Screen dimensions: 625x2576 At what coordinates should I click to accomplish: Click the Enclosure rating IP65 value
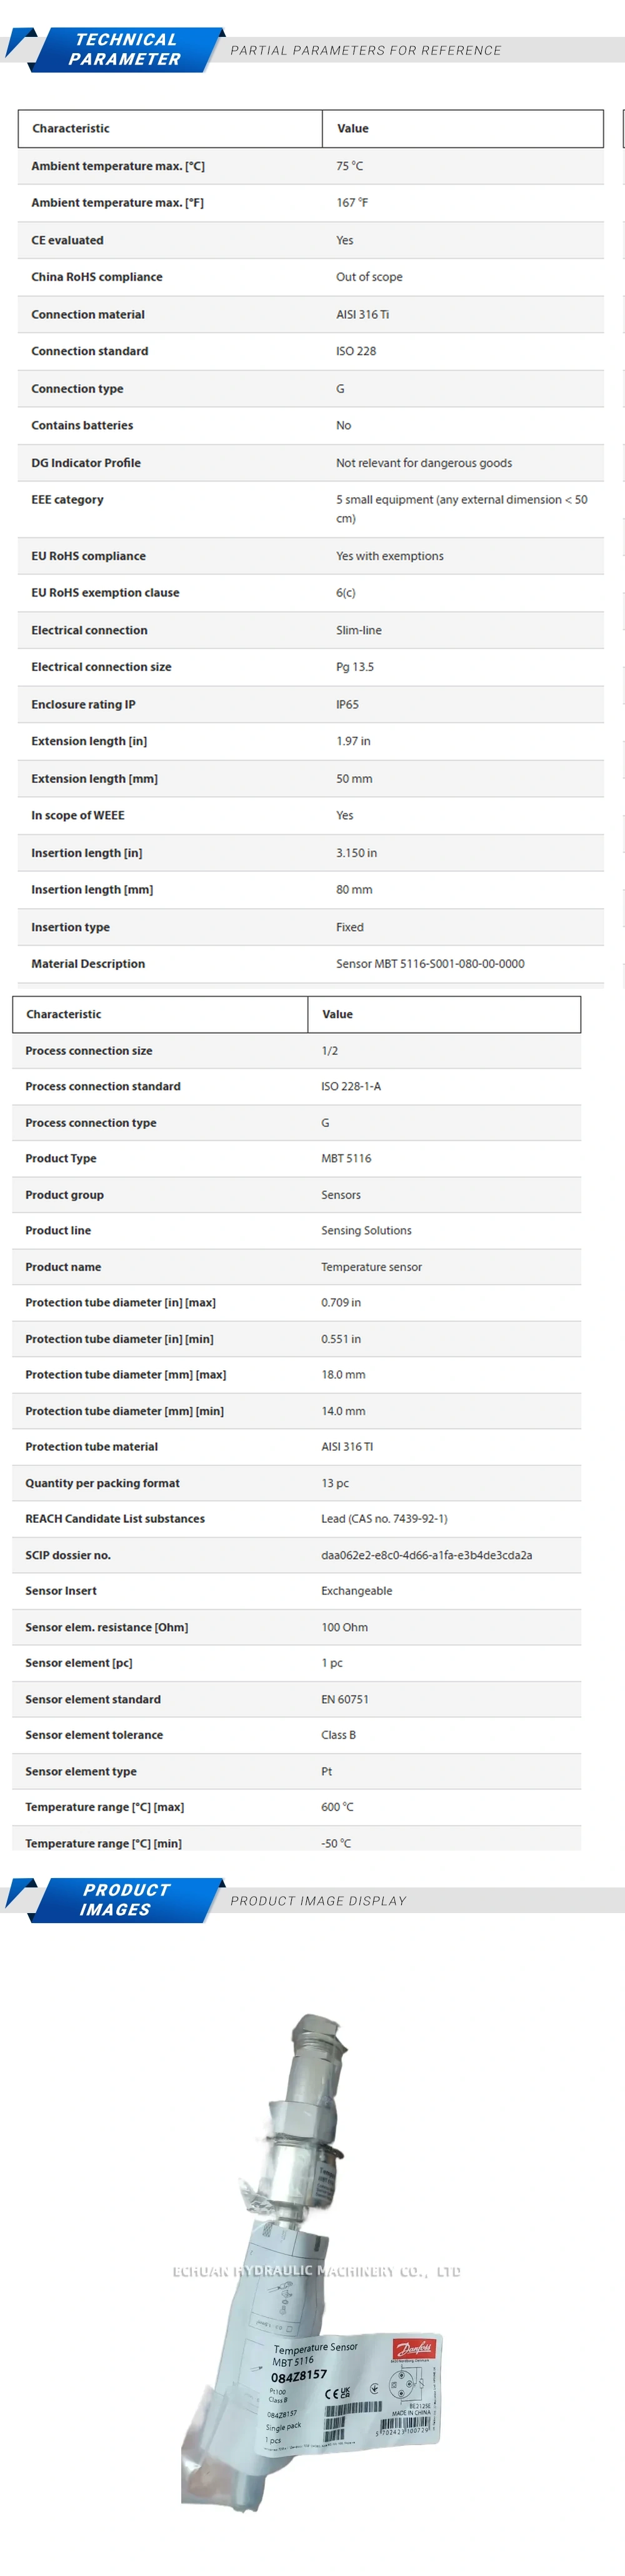click(347, 705)
